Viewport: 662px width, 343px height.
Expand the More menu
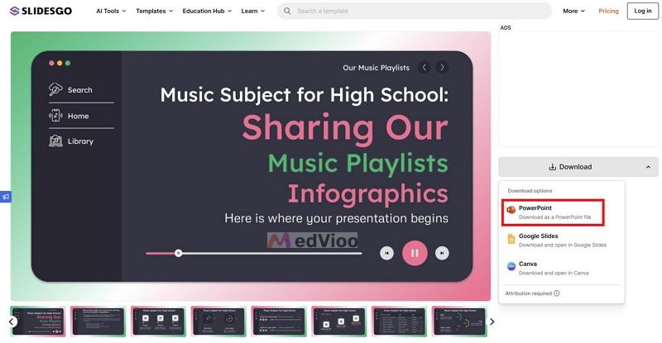coord(573,11)
